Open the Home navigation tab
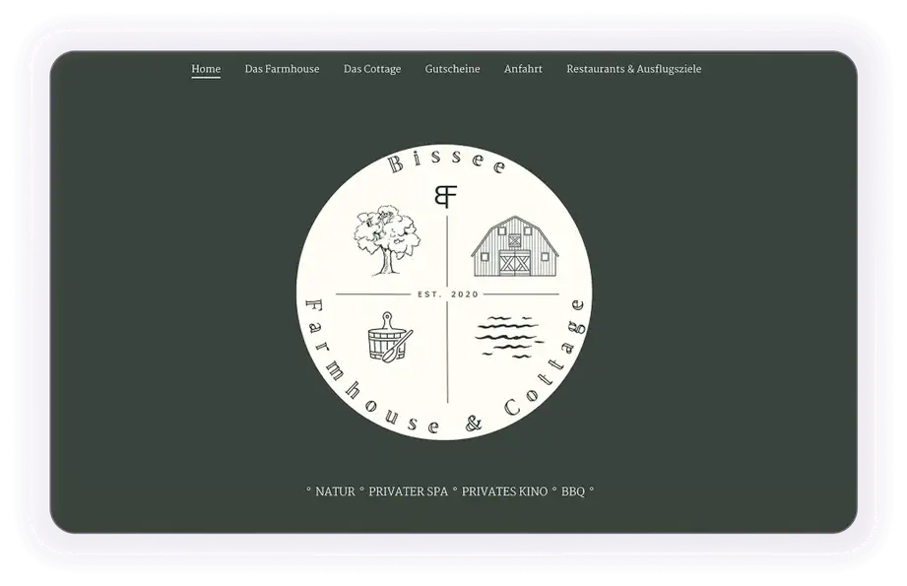907x586 pixels. [206, 69]
